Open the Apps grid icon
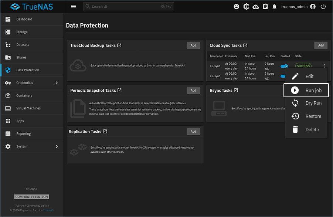Screen dimensions: 333x217 click(8, 121)
